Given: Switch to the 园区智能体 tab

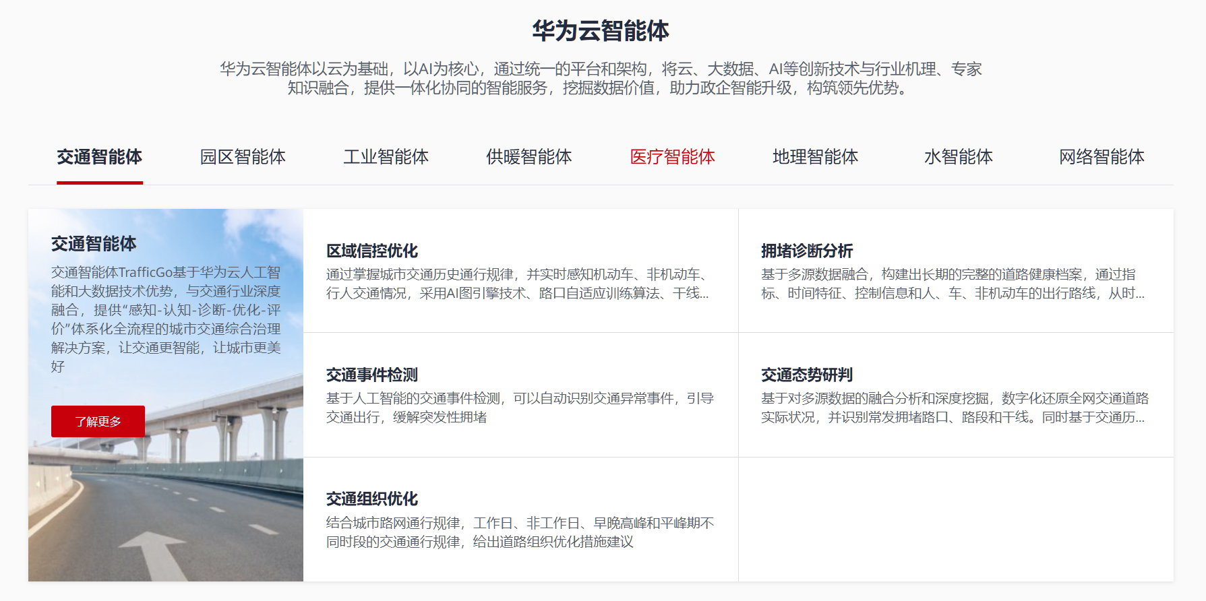Looking at the screenshot, I should pos(243,157).
